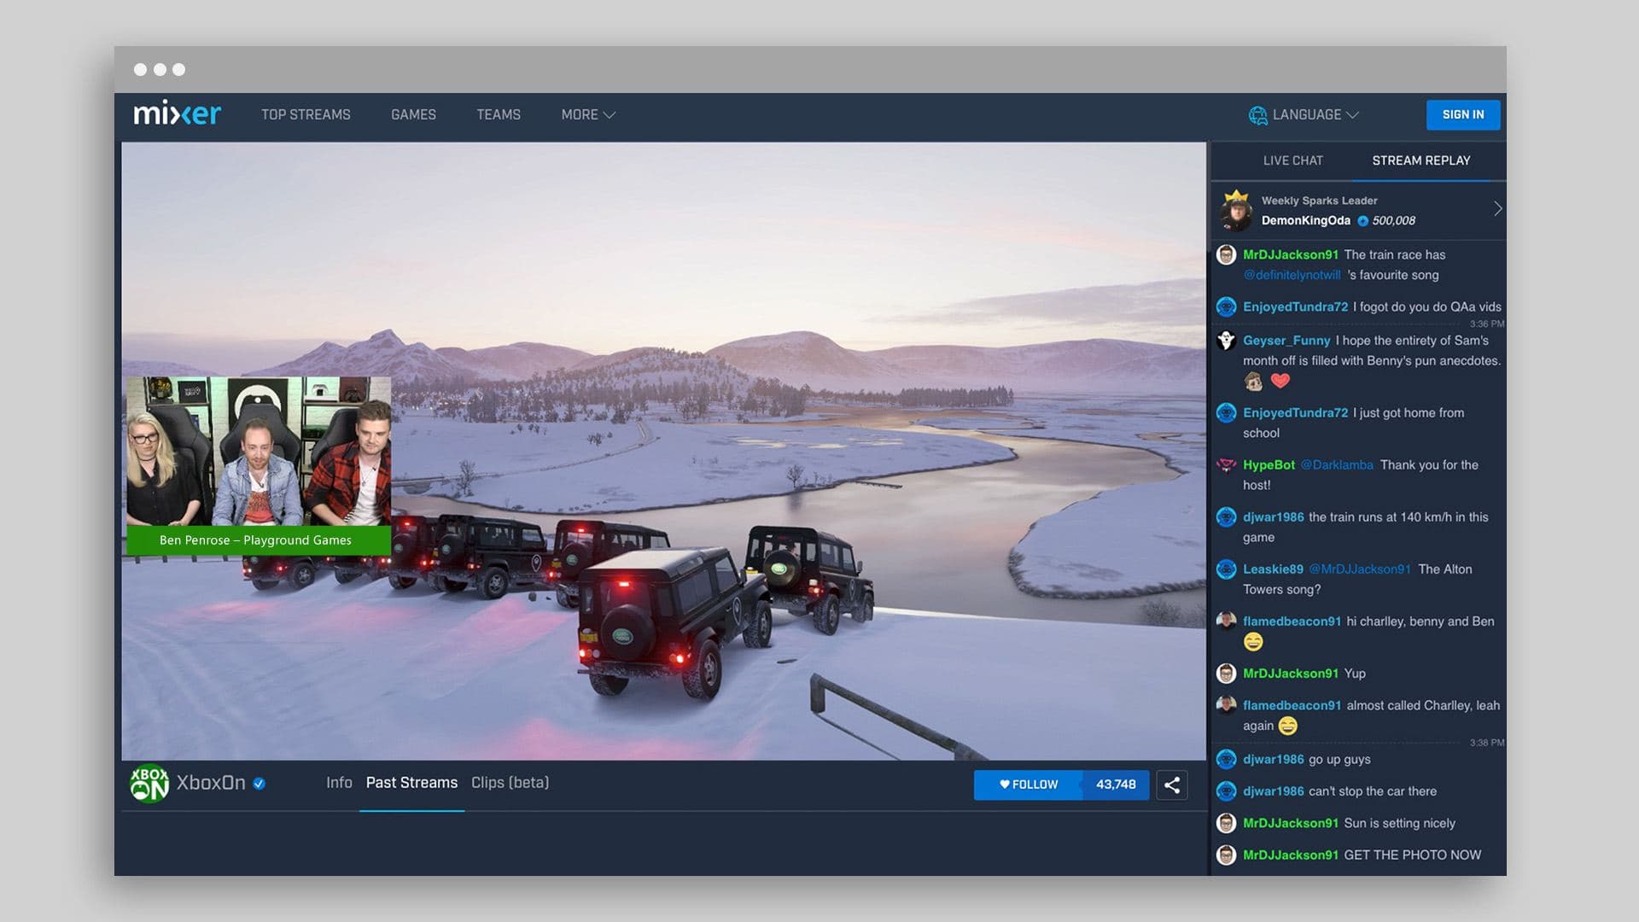Click the verified badge next to XboxOn

coord(260,784)
